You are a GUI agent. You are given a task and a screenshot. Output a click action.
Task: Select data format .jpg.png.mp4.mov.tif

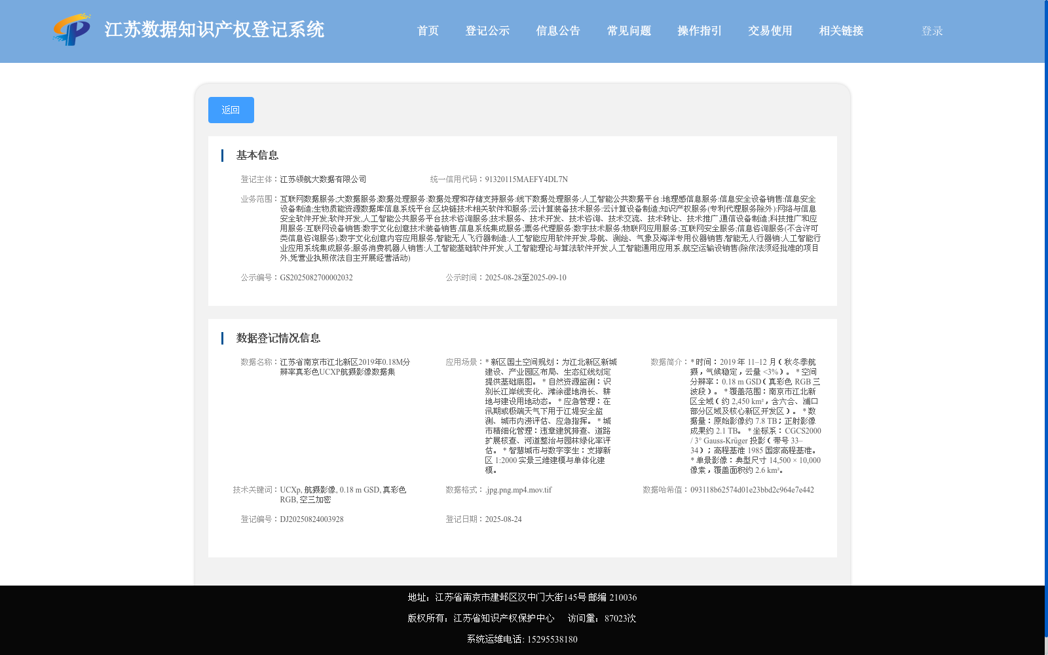pos(518,490)
